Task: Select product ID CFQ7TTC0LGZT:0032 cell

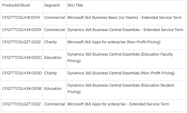Action: 21,42
